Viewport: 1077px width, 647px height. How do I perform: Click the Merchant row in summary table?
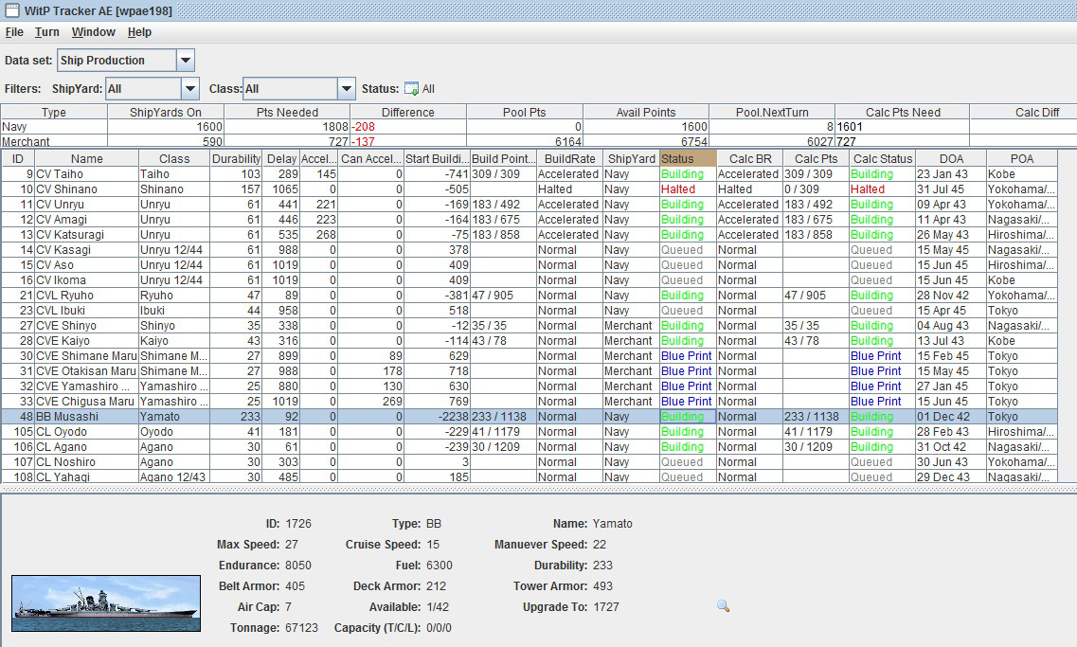[538, 141]
